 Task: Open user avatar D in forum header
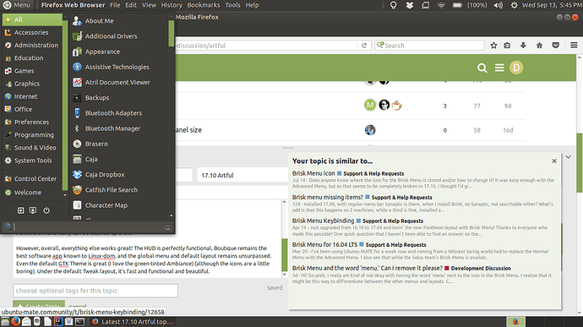516,68
